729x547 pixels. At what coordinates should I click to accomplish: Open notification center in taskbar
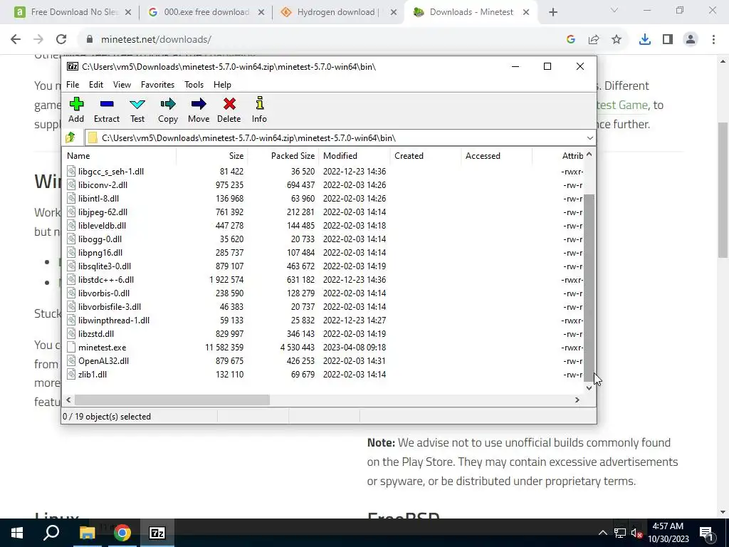click(x=707, y=533)
